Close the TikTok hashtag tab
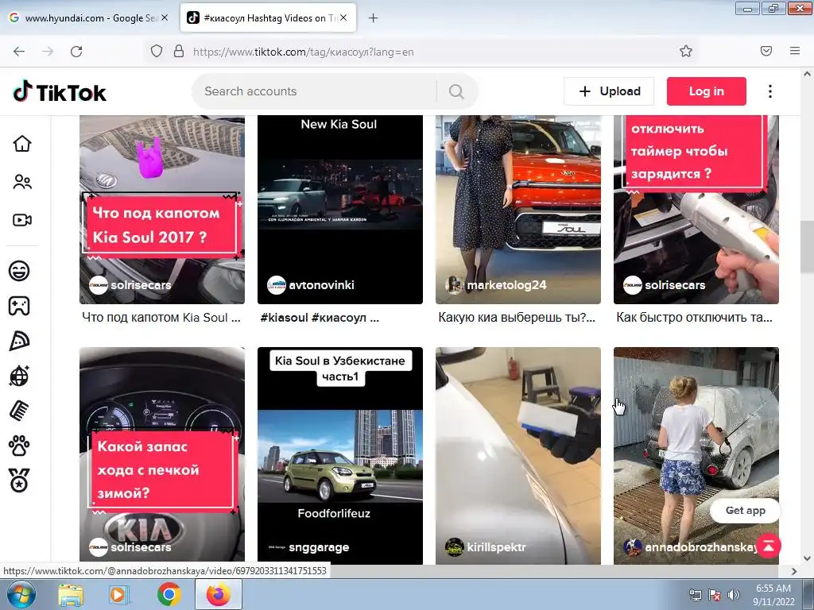814x610 pixels. coord(343,17)
